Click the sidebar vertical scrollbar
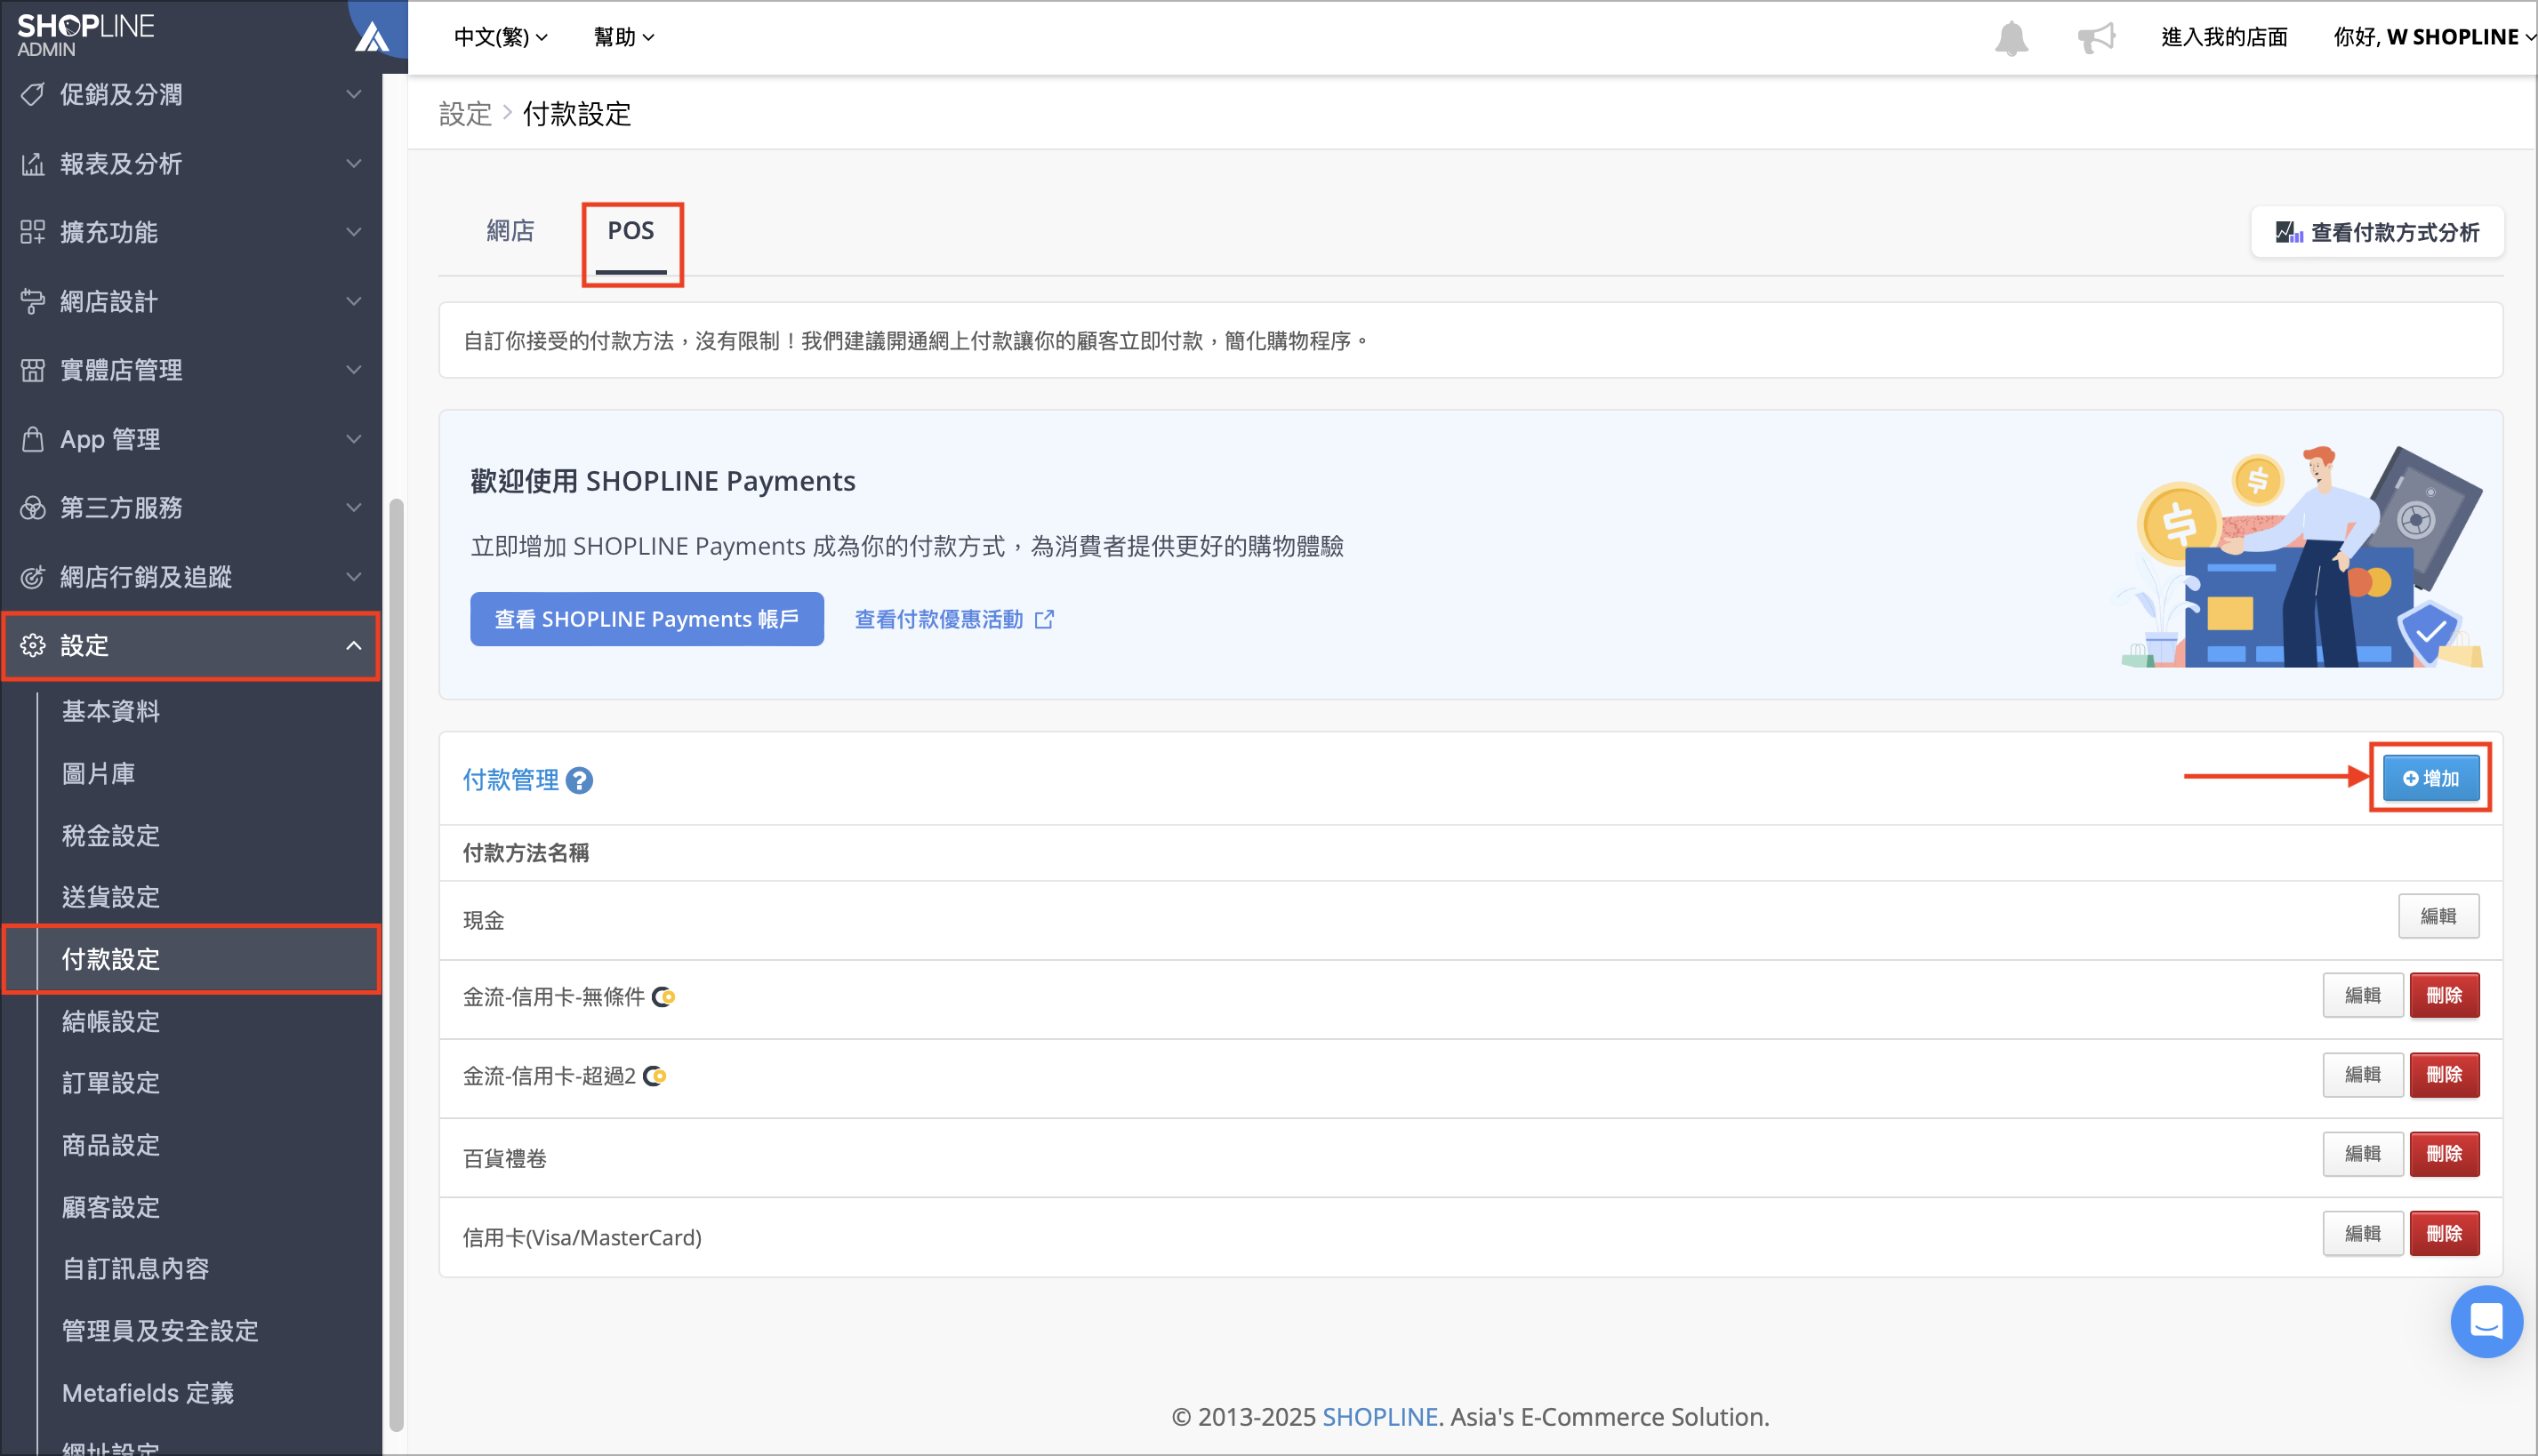Screen dimensions: 2538x1456 tap(396, 965)
